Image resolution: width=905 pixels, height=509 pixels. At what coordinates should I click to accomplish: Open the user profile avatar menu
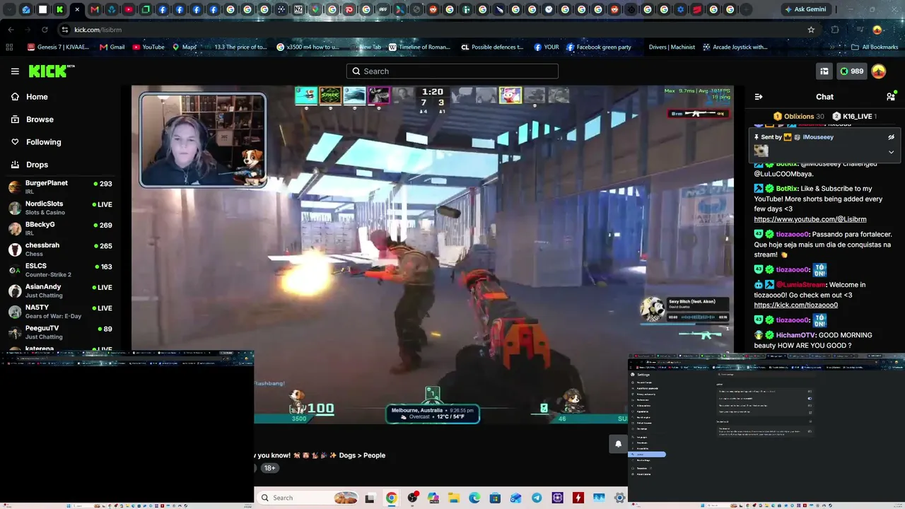click(878, 71)
